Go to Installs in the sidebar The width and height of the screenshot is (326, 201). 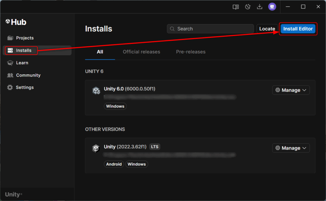click(x=37, y=50)
